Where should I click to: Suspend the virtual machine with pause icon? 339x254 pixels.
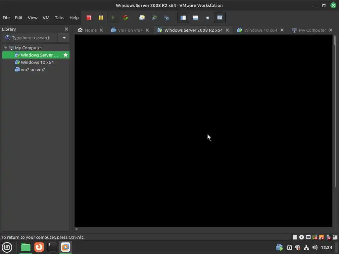101,18
